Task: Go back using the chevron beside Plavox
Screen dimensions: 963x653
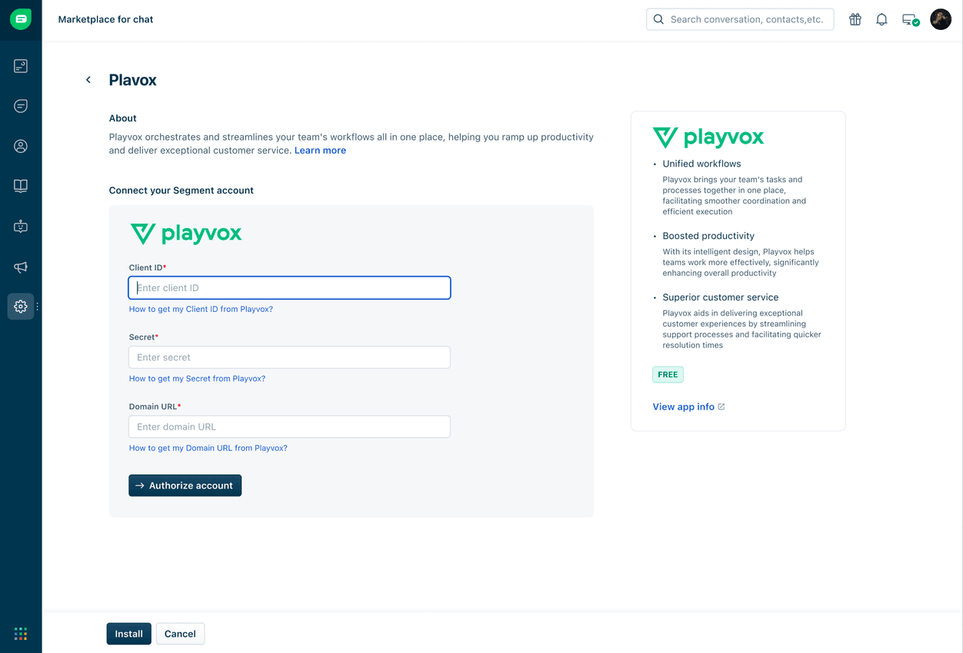Action: point(88,79)
